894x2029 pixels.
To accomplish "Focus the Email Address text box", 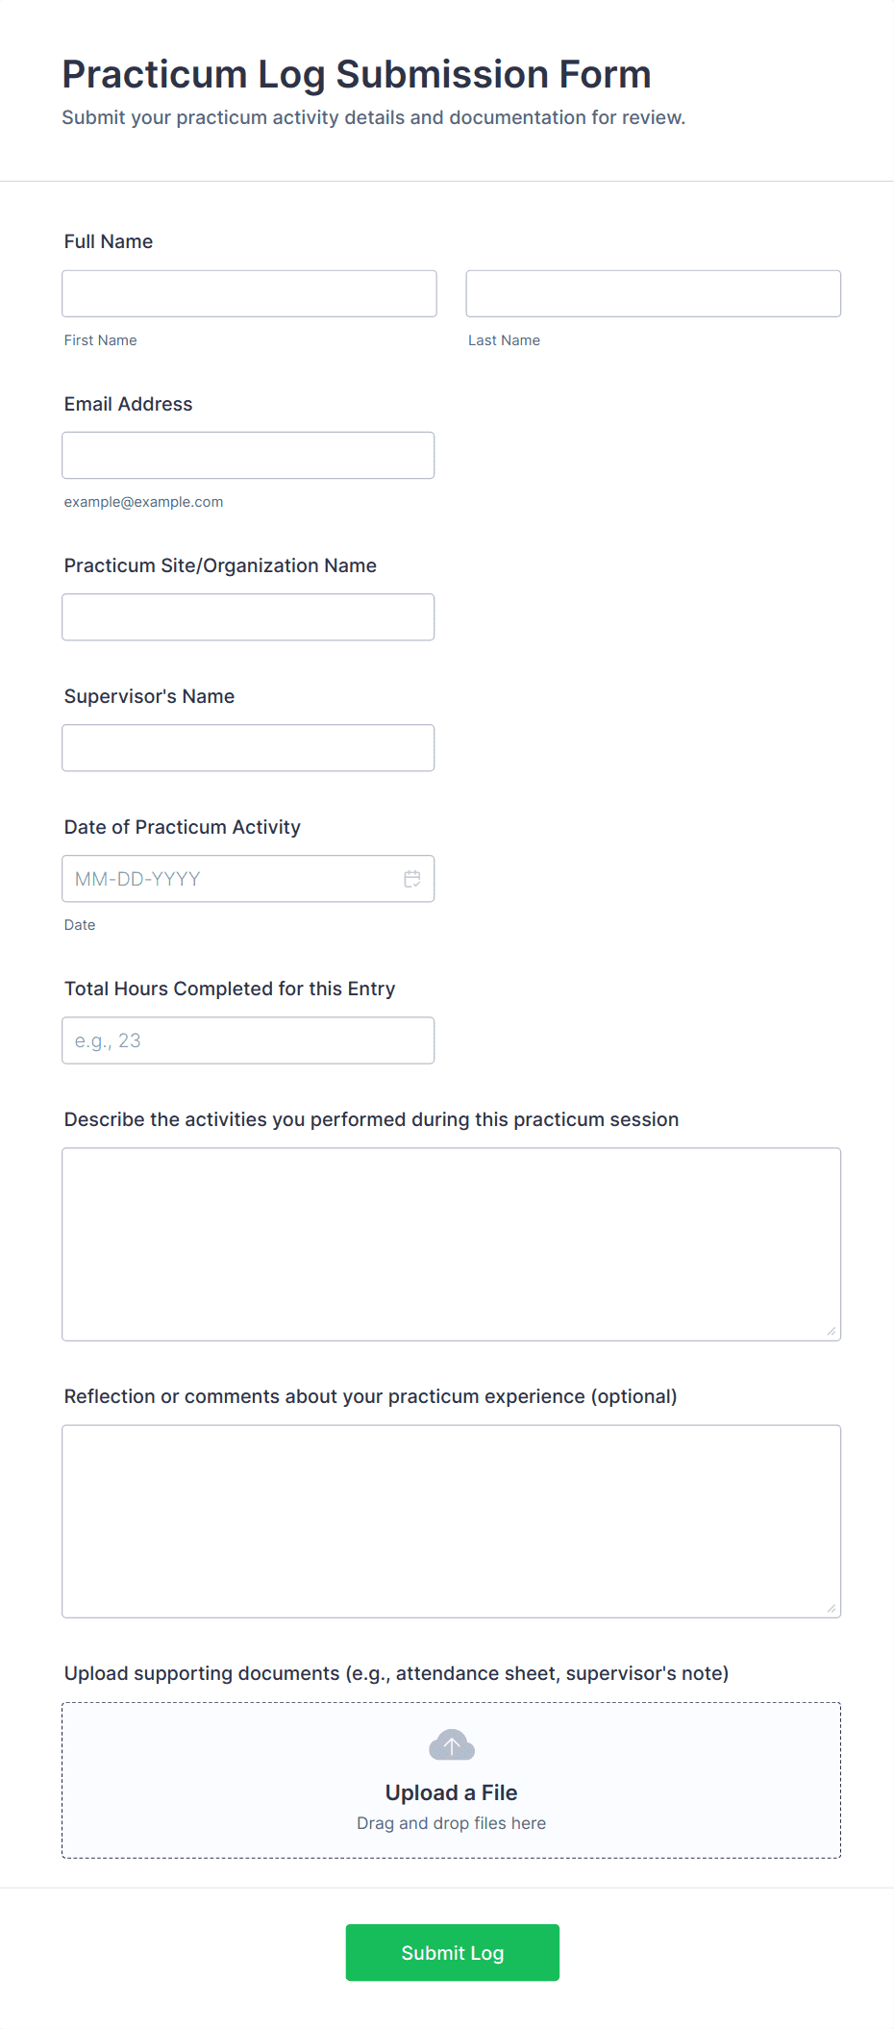I will click(248, 455).
